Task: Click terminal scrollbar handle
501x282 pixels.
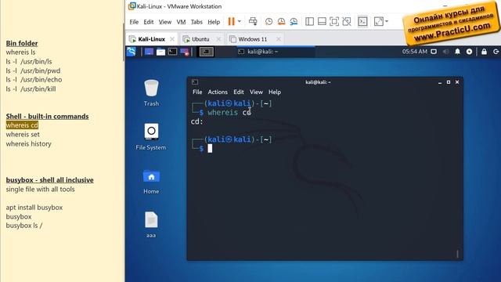Action: click(x=457, y=254)
